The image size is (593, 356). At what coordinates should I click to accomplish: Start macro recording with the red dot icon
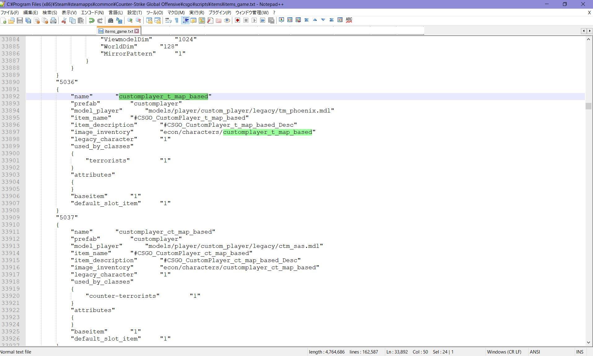click(238, 20)
